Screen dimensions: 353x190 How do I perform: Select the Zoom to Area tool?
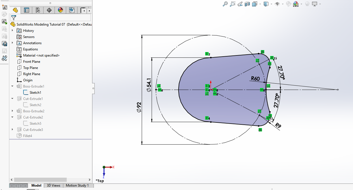pos(233,4)
